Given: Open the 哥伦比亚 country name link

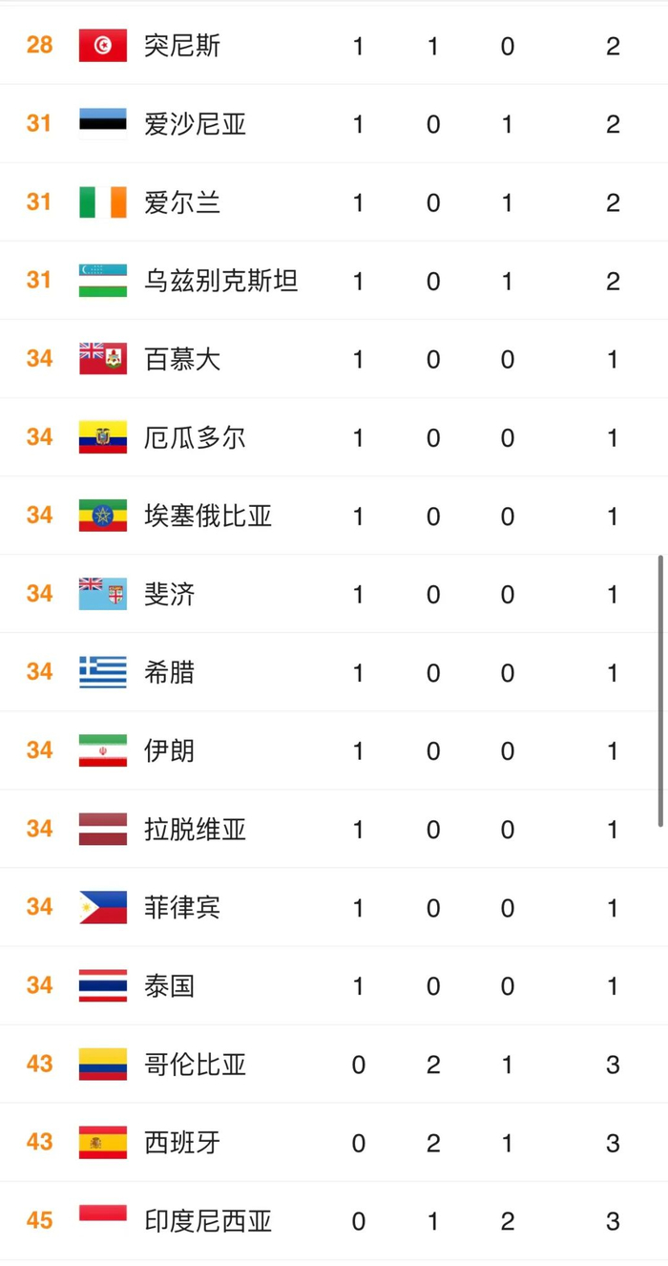Looking at the screenshot, I should 195,1064.
